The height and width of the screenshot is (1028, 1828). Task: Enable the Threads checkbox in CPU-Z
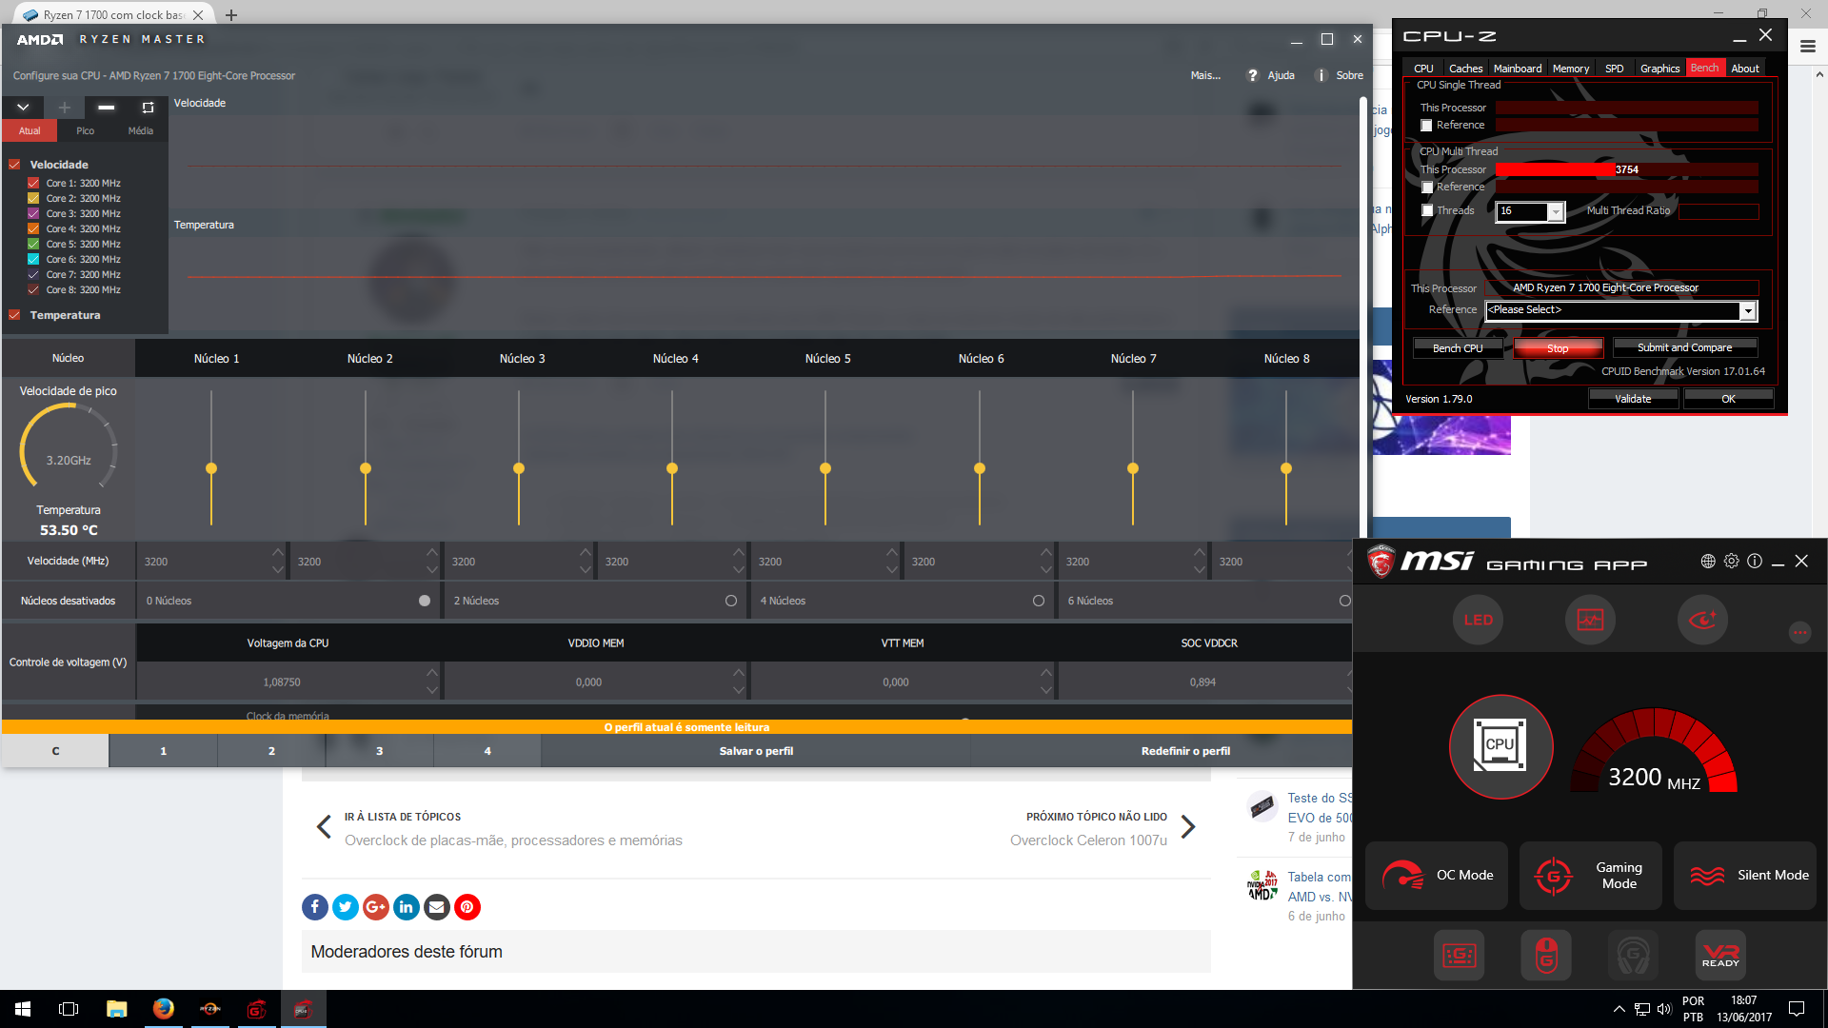1427,210
